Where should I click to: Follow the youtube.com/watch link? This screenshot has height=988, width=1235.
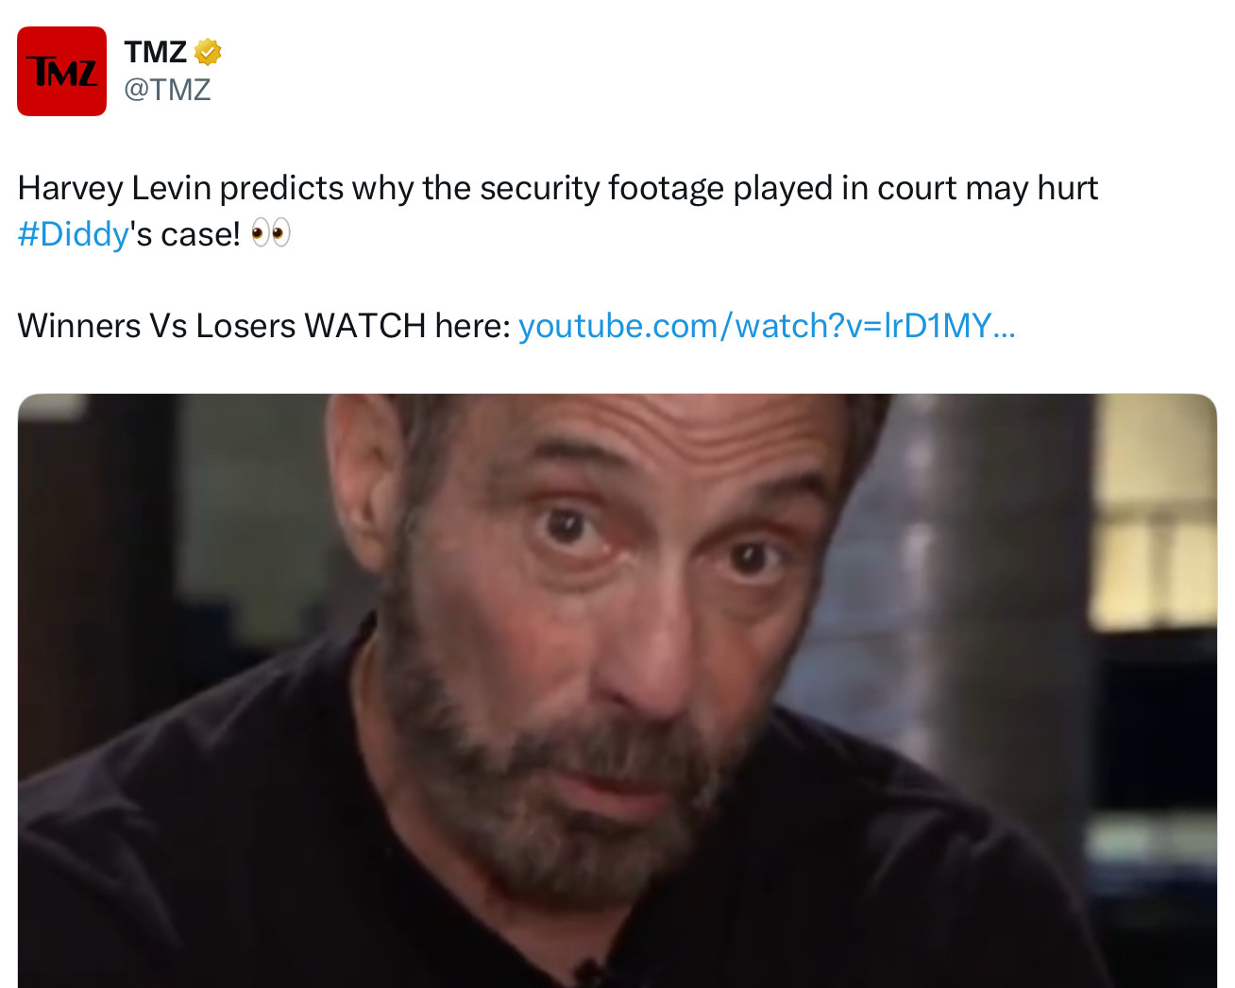[x=767, y=326]
